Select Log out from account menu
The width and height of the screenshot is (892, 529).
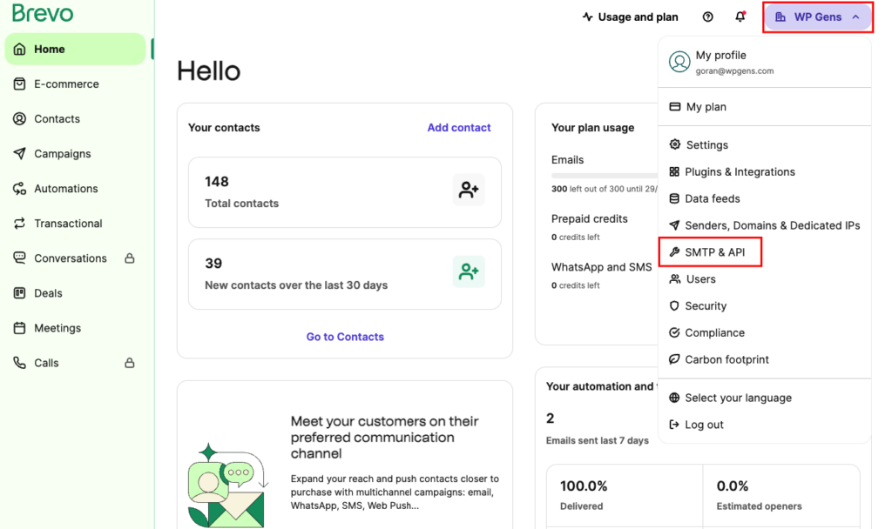(703, 425)
